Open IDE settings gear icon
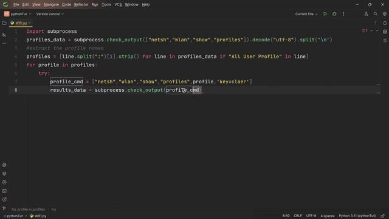The width and height of the screenshot is (389, 219). [385, 14]
